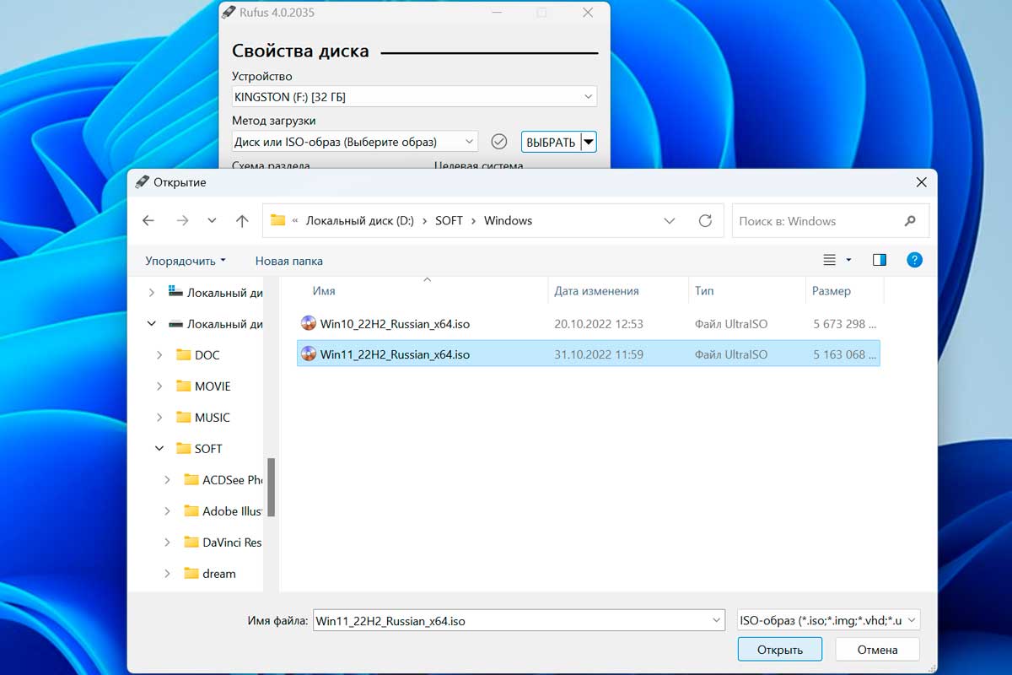Click the navigation pane scrollbar thumb
Viewport: 1012px width, 675px height.
(272, 488)
